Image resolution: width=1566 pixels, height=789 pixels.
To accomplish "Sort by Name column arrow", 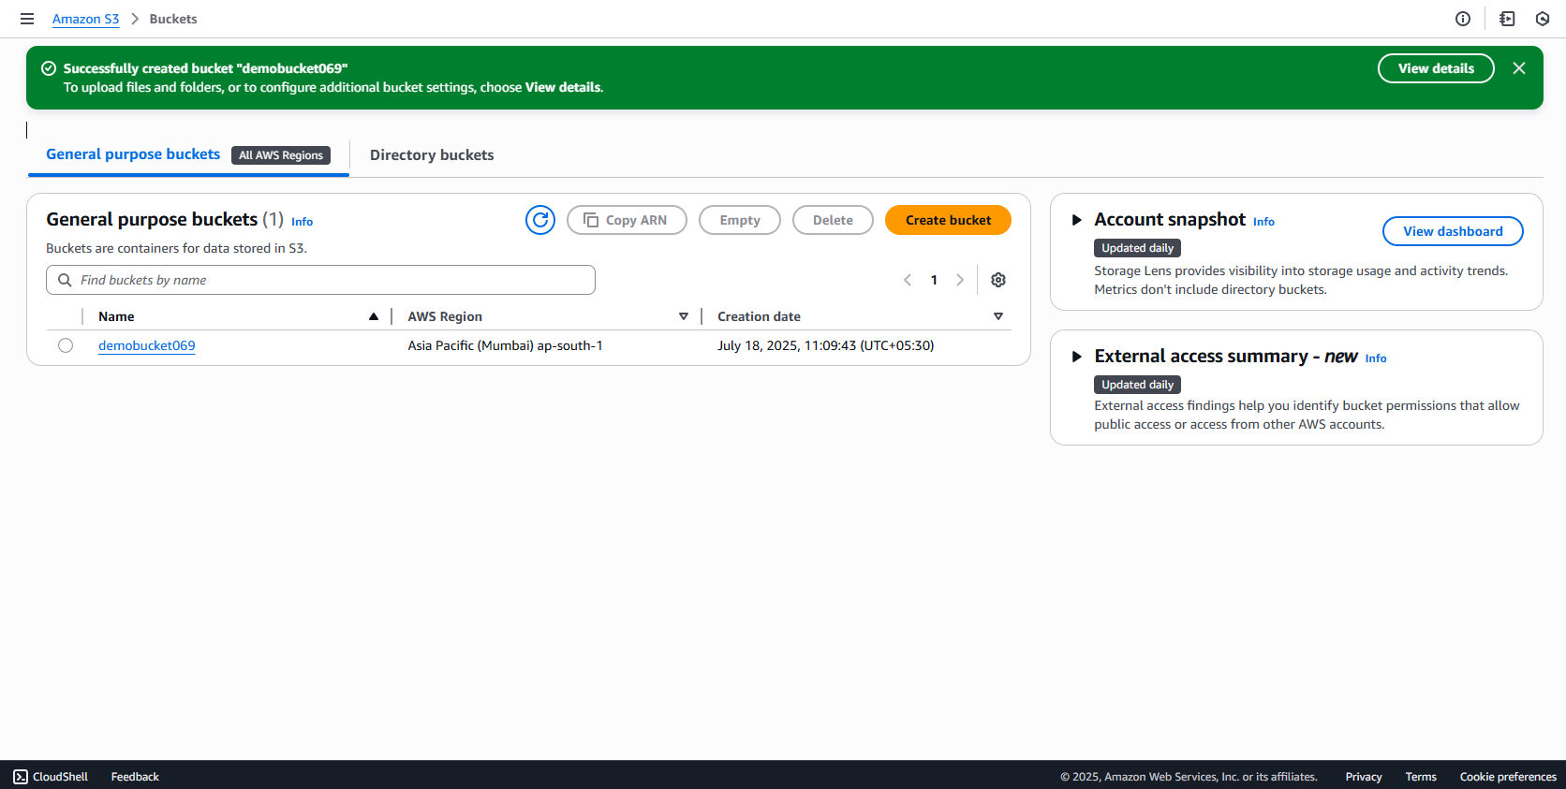I will (x=374, y=316).
